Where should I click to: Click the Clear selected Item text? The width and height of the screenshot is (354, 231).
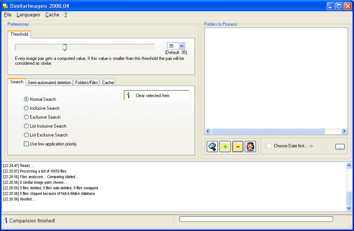(x=152, y=96)
